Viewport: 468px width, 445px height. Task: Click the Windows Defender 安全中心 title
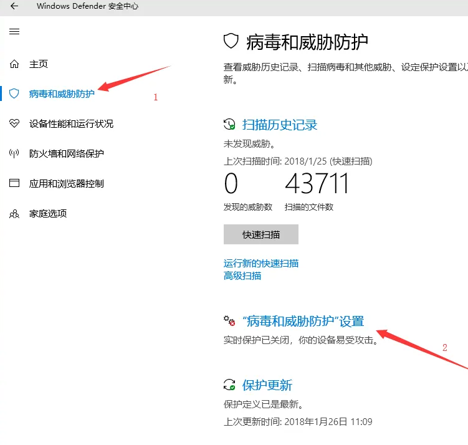click(x=87, y=6)
